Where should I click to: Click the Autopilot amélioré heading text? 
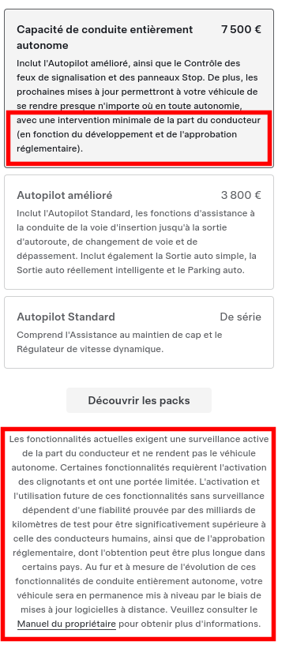point(64,195)
